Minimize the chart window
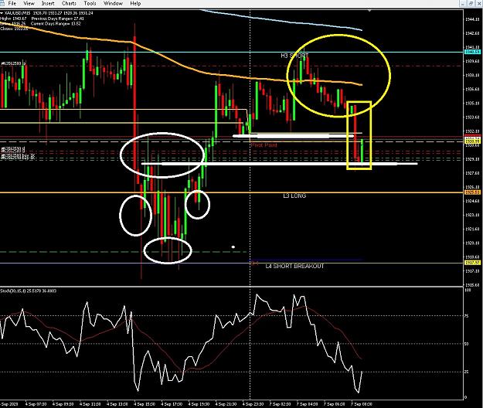 click(x=463, y=3)
